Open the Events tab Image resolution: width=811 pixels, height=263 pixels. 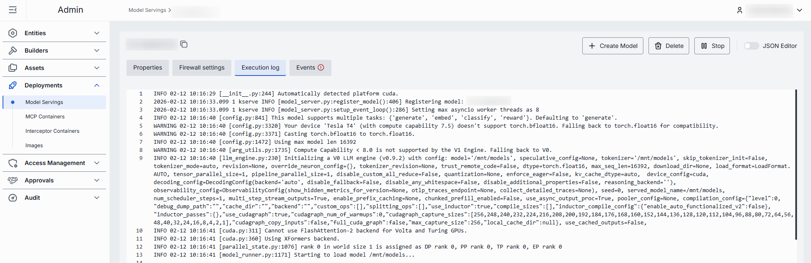pyautogui.click(x=310, y=68)
